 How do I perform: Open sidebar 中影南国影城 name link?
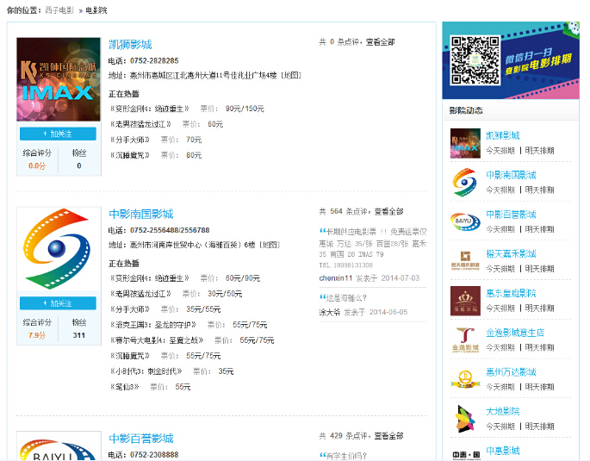click(x=511, y=175)
